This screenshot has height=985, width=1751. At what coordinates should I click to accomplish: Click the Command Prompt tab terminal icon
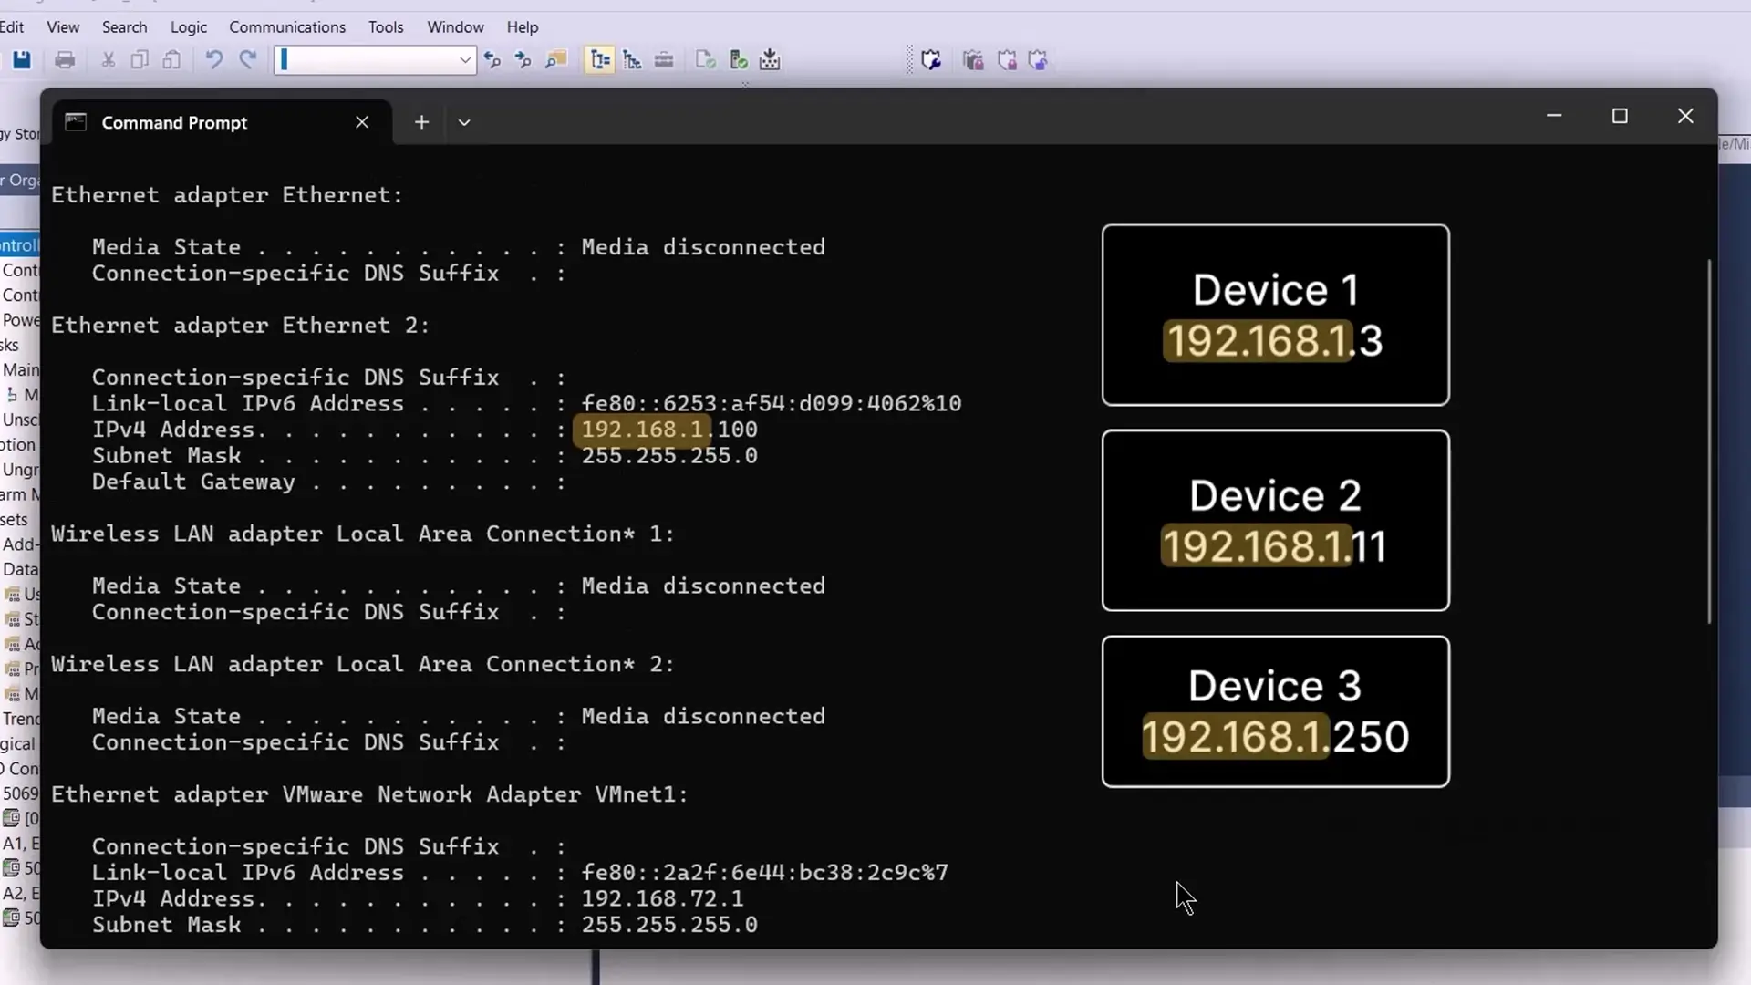(76, 122)
